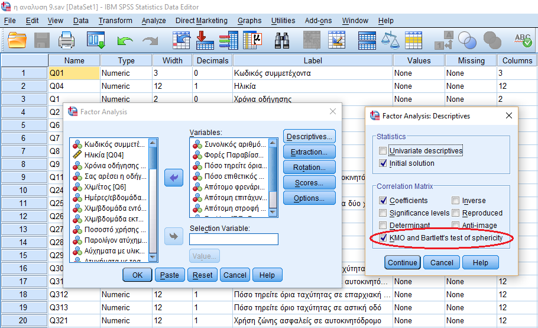
Task: Click the Go to Variable icon
Action: point(205,40)
